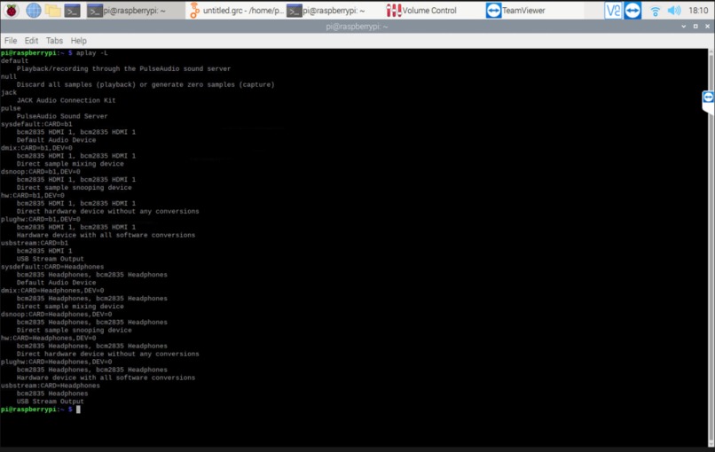Click the 'aplay -L' command text
The image size is (715, 452).
click(x=91, y=53)
